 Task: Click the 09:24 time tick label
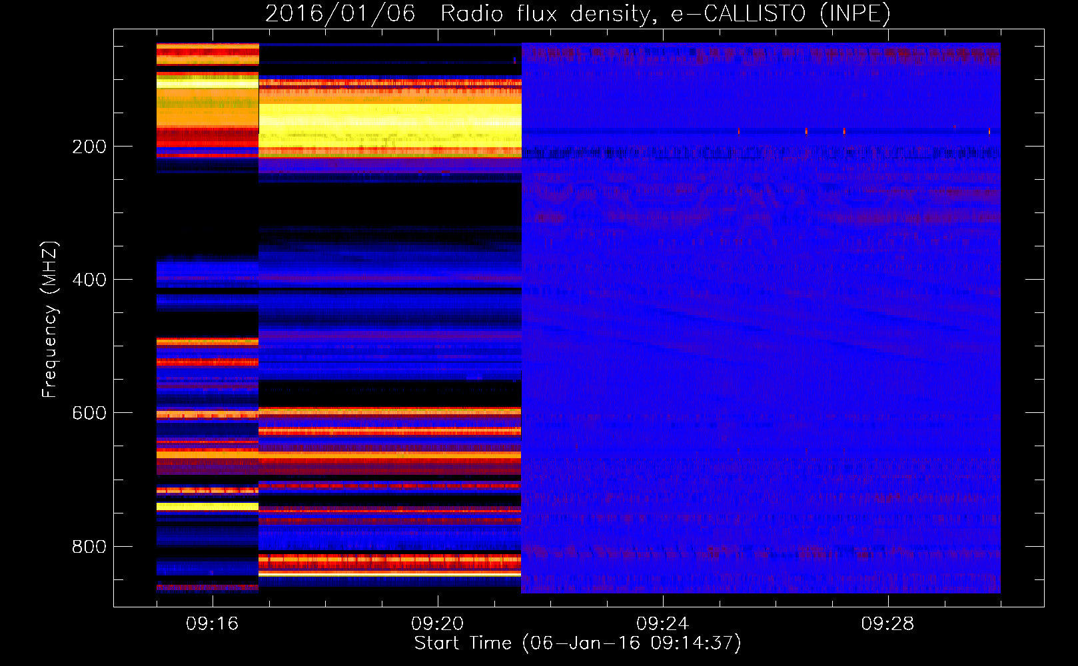pyautogui.click(x=663, y=624)
